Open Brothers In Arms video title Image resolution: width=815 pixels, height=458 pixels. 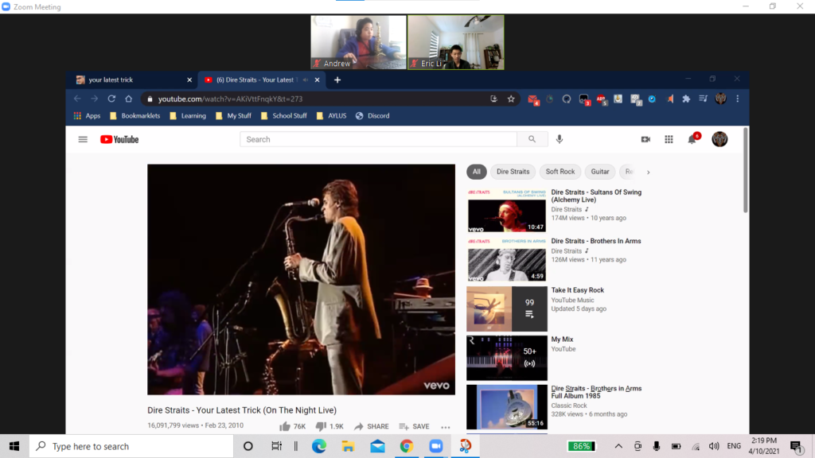click(x=595, y=241)
